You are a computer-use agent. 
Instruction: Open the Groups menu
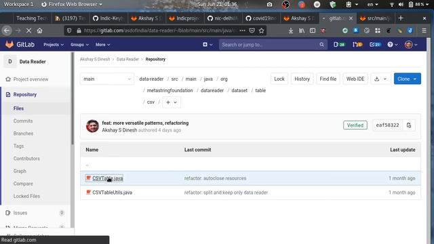(79, 45)
